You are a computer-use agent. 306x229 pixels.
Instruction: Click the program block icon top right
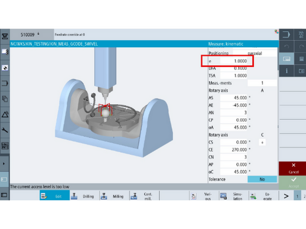tap(286, 35)
